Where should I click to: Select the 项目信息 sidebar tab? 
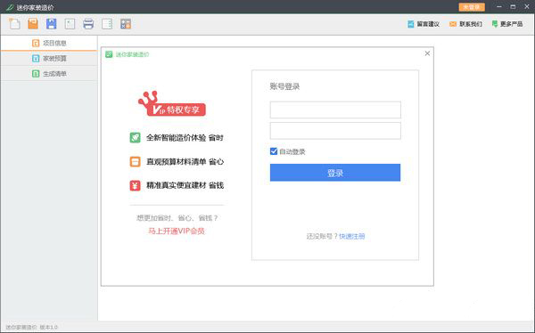[x=49, y=43]
